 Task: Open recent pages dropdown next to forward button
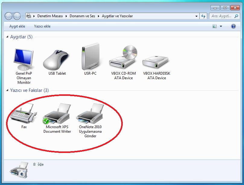(x=23, y=16)
